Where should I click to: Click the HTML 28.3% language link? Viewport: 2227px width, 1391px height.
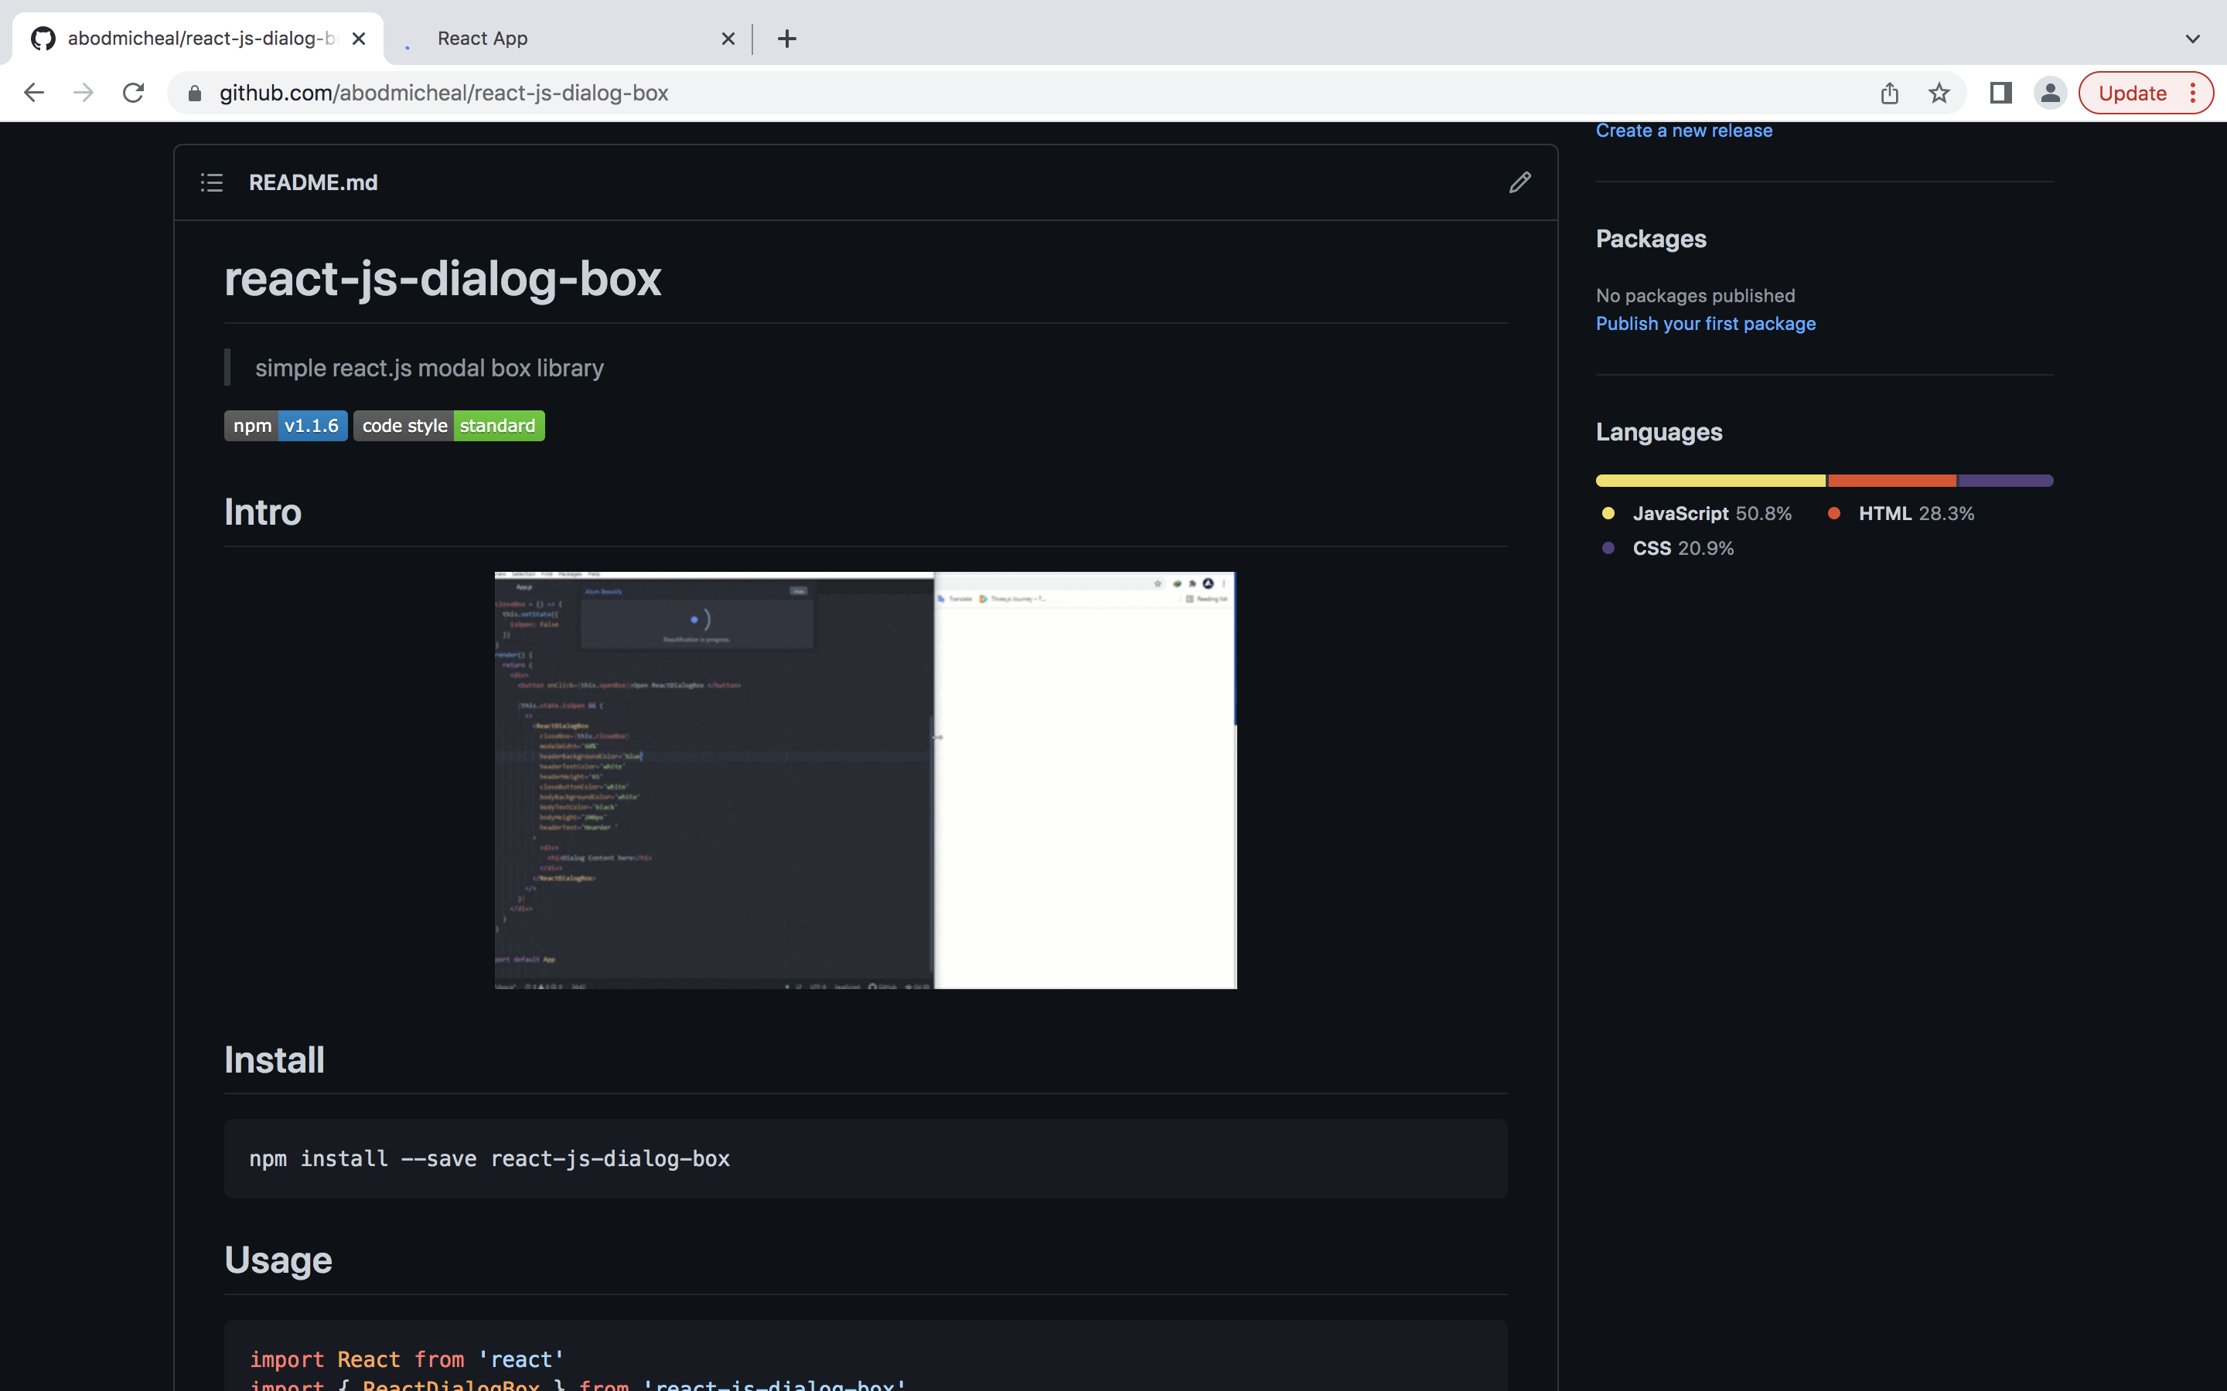click(1902, 513)
